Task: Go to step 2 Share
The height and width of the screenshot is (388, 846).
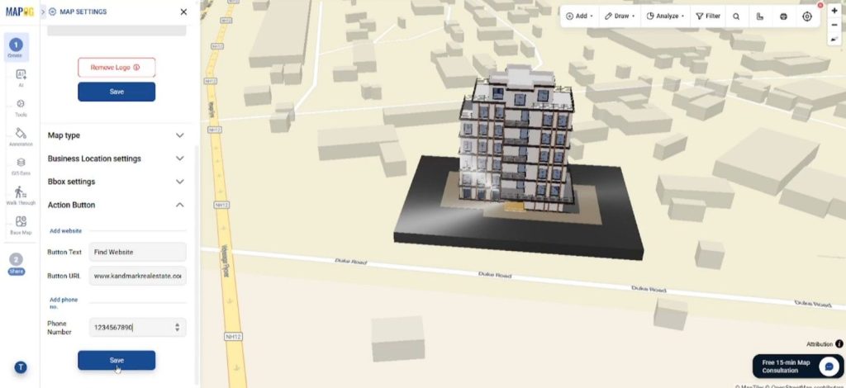Action: tap(17, 264)
